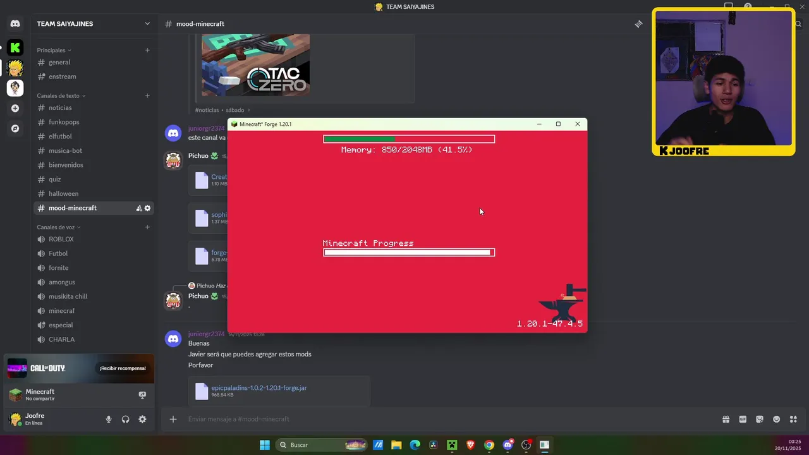Open the GIF picker
The width and height of the screenshot is (809, 455).
(x=743, y=419)
